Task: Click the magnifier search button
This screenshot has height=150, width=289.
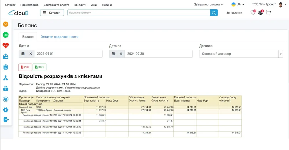Action: tap(214, 13)
